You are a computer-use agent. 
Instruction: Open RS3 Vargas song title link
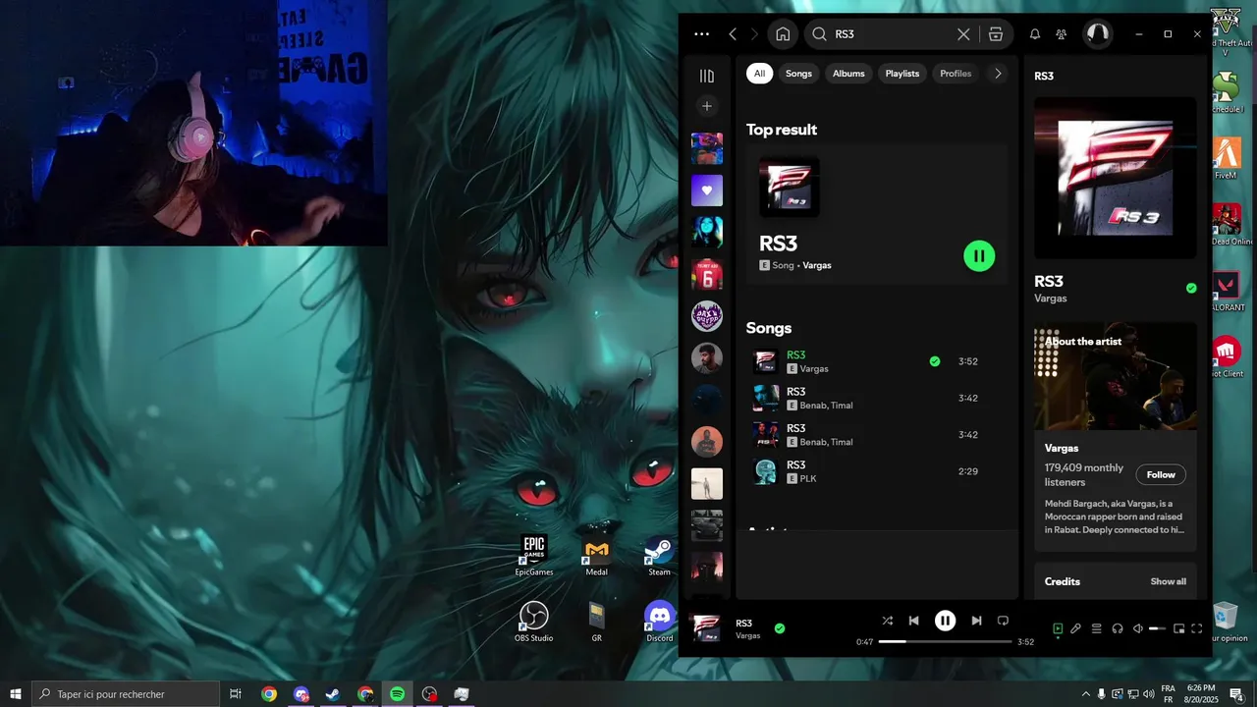pos(796,354)
